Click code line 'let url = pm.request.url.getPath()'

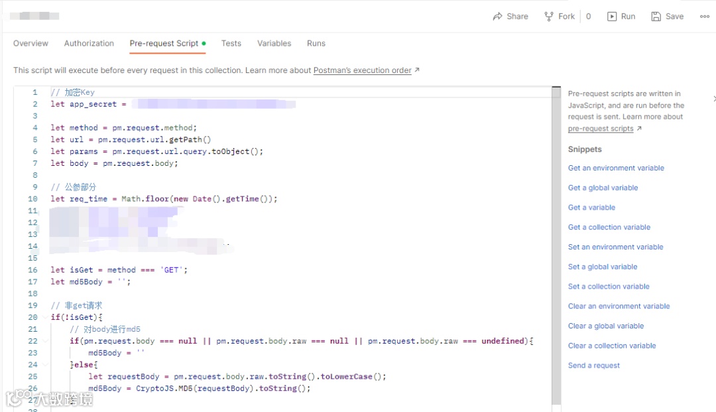pos(131,140)
